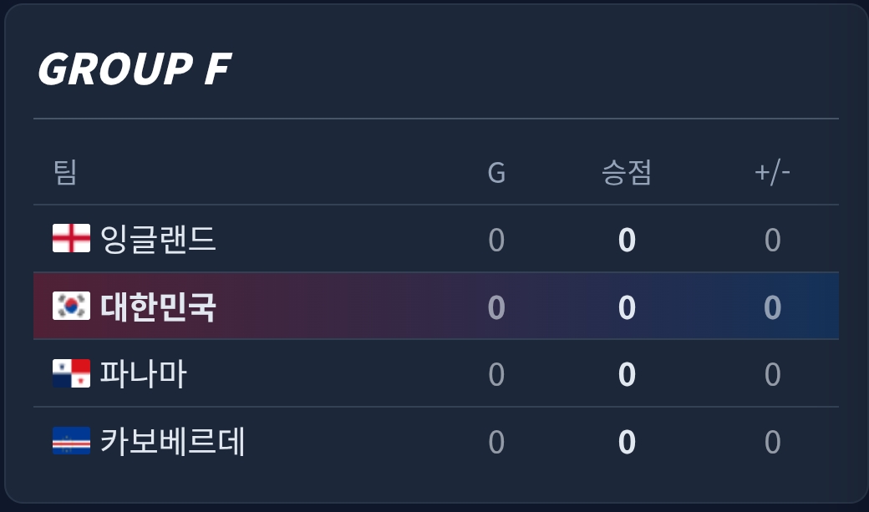This screenshot has width=869, height=512.
Task: Select the highlighted 대한민국 team name
Action: click(158, 307)
